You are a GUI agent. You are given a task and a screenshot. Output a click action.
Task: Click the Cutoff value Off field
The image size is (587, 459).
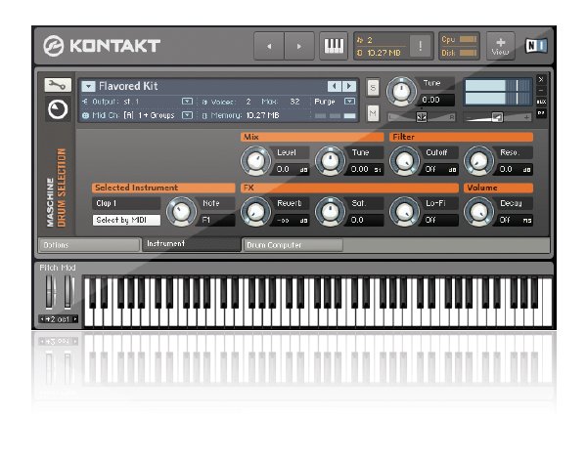click(440, 170)
